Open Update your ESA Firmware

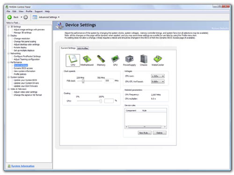pos(26,86)
